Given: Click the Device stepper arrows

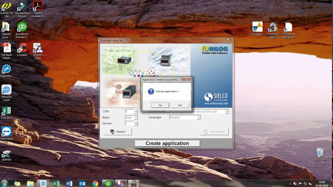Looking at the screenshot, I should [x=136, y=123].
